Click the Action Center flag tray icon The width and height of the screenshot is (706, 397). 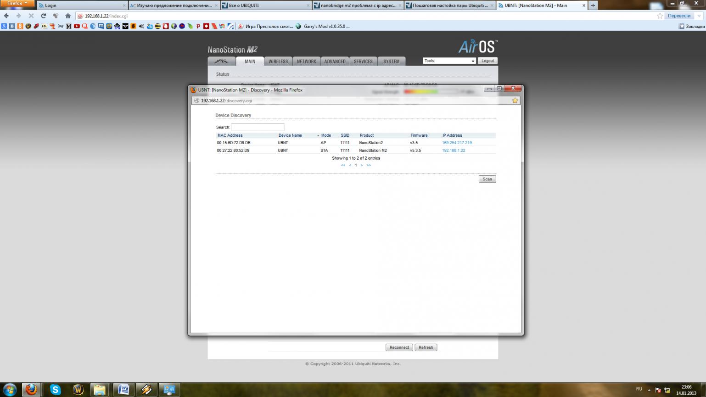click(658, 390)
